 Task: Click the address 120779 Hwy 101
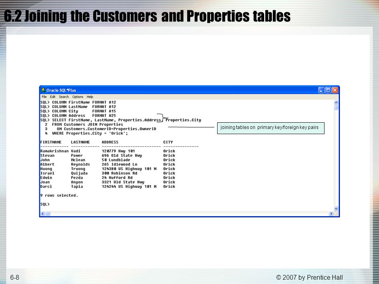pyautogui.click(x=118, y=151)
